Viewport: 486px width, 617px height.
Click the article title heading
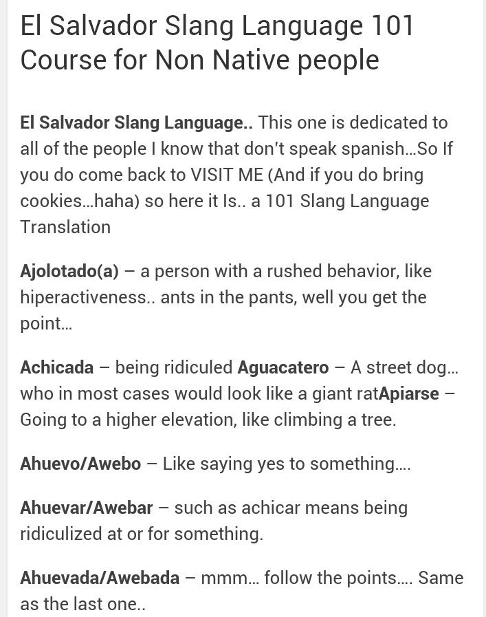(217, 43)
